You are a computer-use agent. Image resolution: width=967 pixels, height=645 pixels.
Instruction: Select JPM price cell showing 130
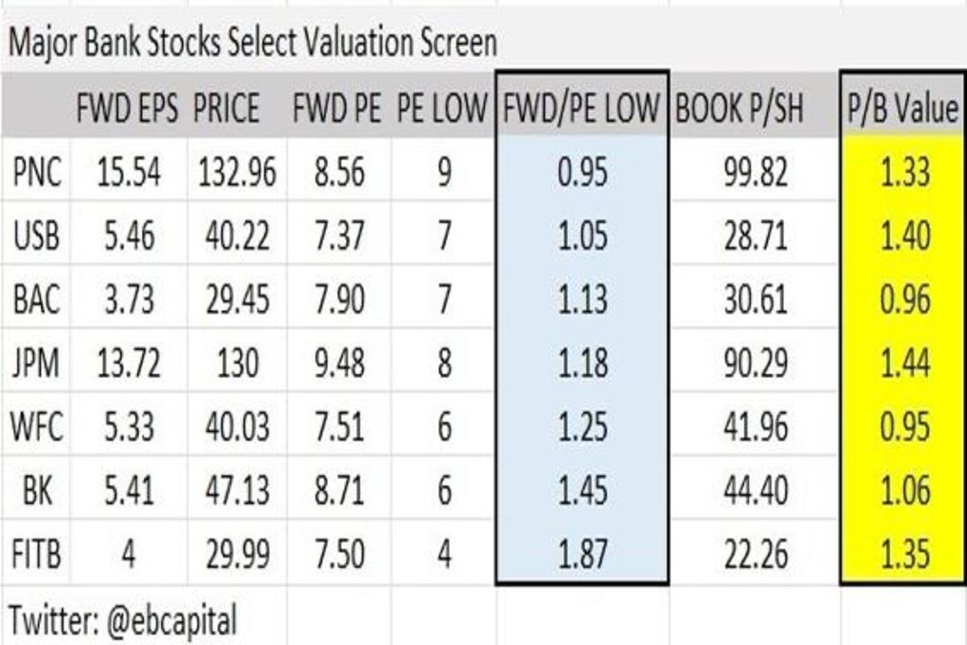click(237, 364)
